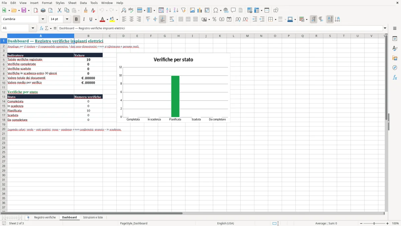The width and height of the screenshot is (401, 226).
Task: Click the Formula equals button
Action: 55,28
